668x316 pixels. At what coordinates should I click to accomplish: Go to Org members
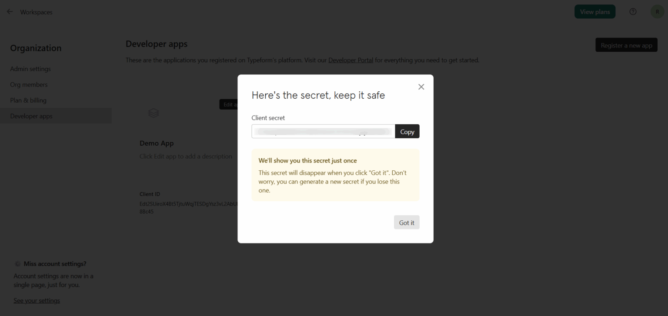click(x=29, y=84)
